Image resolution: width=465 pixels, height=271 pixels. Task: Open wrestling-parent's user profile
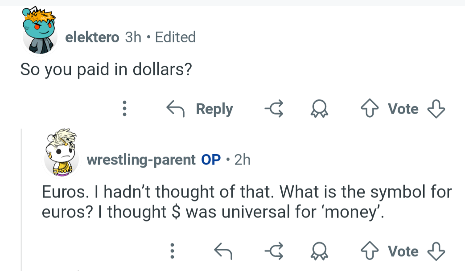click(x=141, y=160)
